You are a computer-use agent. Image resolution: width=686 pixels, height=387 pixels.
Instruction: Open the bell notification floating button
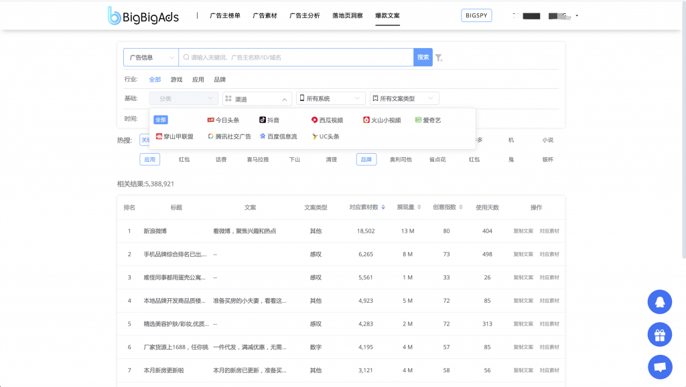pos(660,301)
